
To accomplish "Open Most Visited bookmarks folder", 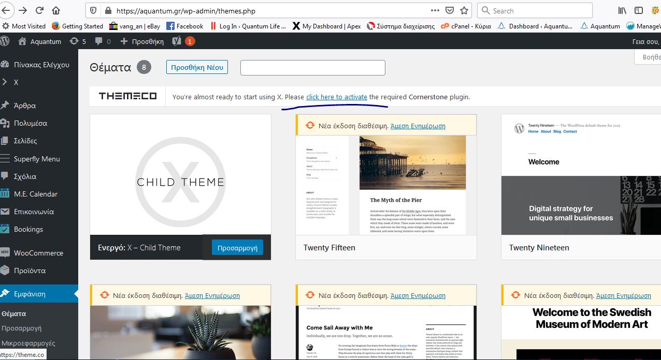I will point(24,26).
